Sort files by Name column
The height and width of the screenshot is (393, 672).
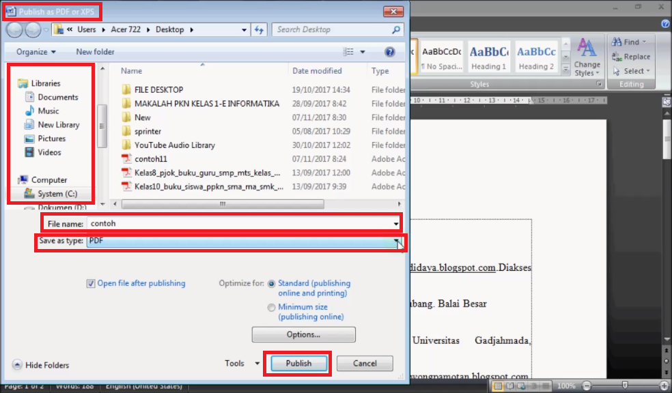tap(131, 71)
